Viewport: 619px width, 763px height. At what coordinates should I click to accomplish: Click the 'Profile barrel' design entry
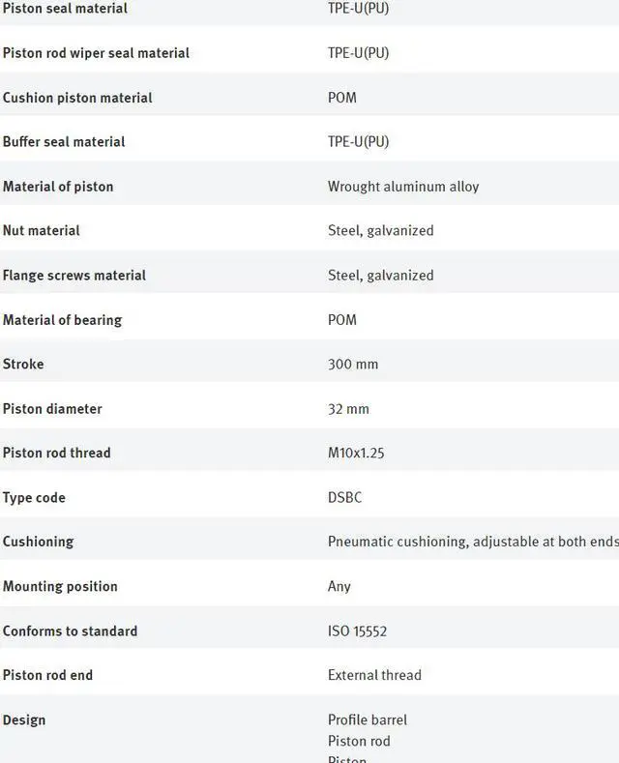click(x=367, y=720)
